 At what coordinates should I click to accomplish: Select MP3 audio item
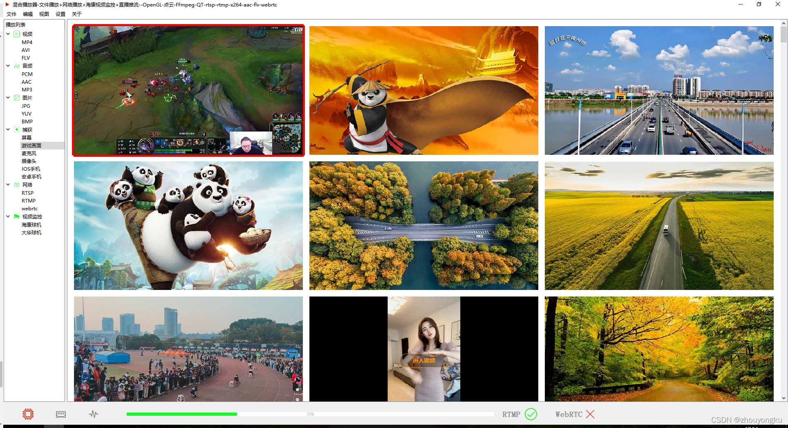tap(27, 90)
